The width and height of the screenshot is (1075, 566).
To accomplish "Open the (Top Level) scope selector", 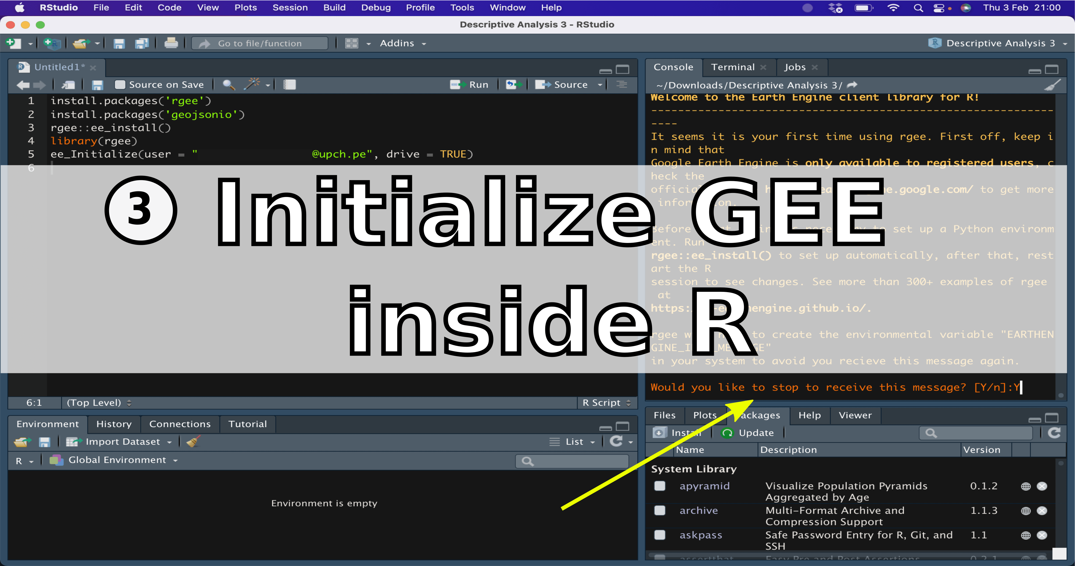I will click(x=99, y=403).
